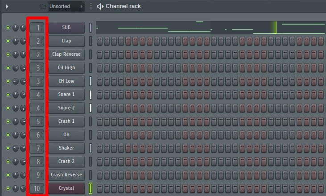Mute the Shaker channel LED

[8, 148]
